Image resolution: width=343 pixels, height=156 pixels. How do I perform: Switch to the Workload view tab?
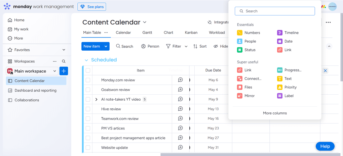click(217, 33)
